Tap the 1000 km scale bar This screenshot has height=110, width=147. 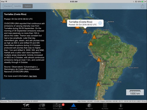point(135,92)
